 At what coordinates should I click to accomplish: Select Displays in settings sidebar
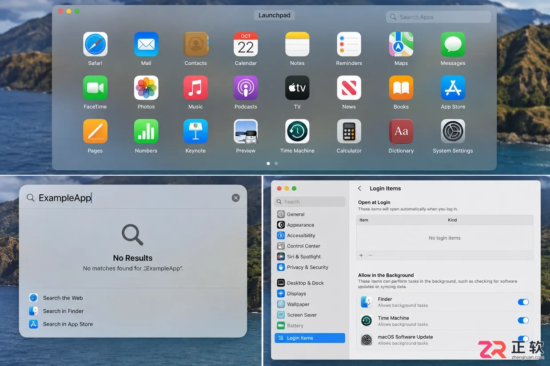coord(310,294)
